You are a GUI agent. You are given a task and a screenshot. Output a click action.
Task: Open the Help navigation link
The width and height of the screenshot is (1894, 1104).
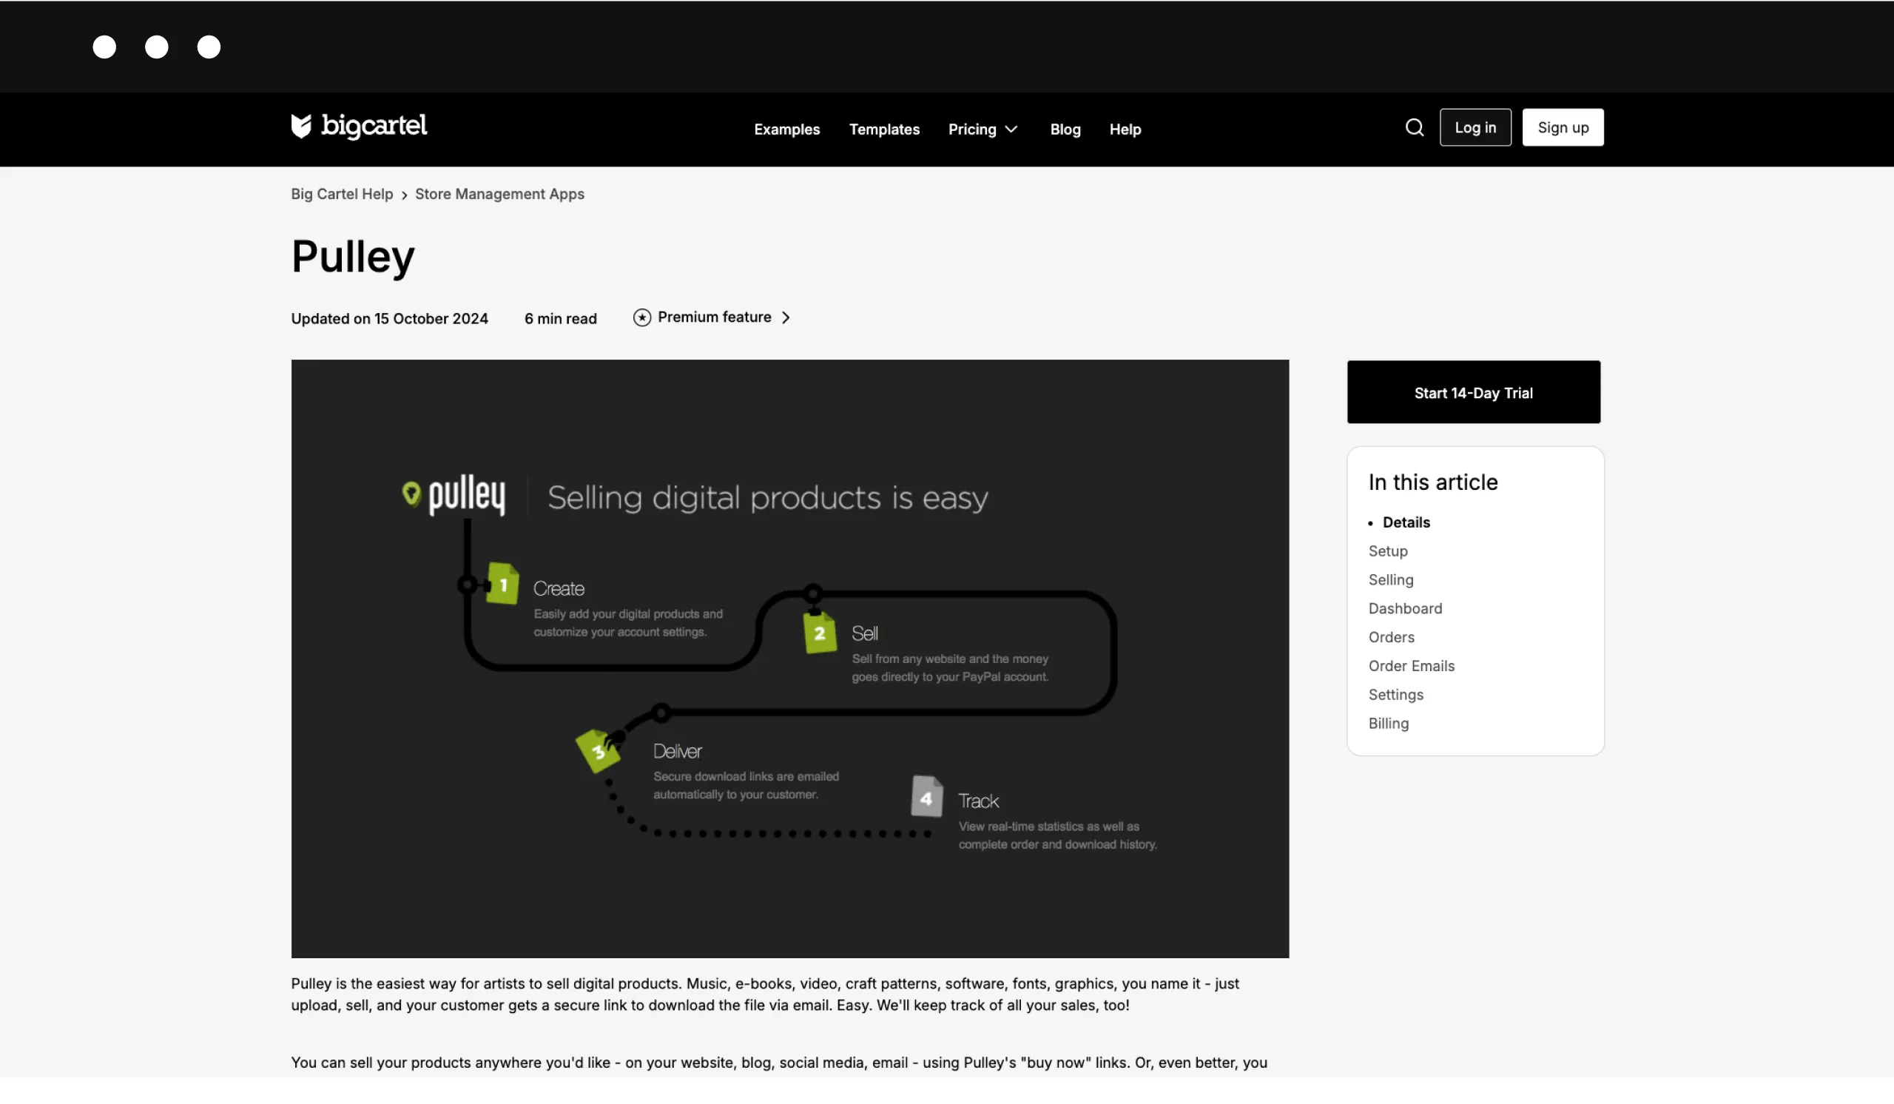[1125, 129]
